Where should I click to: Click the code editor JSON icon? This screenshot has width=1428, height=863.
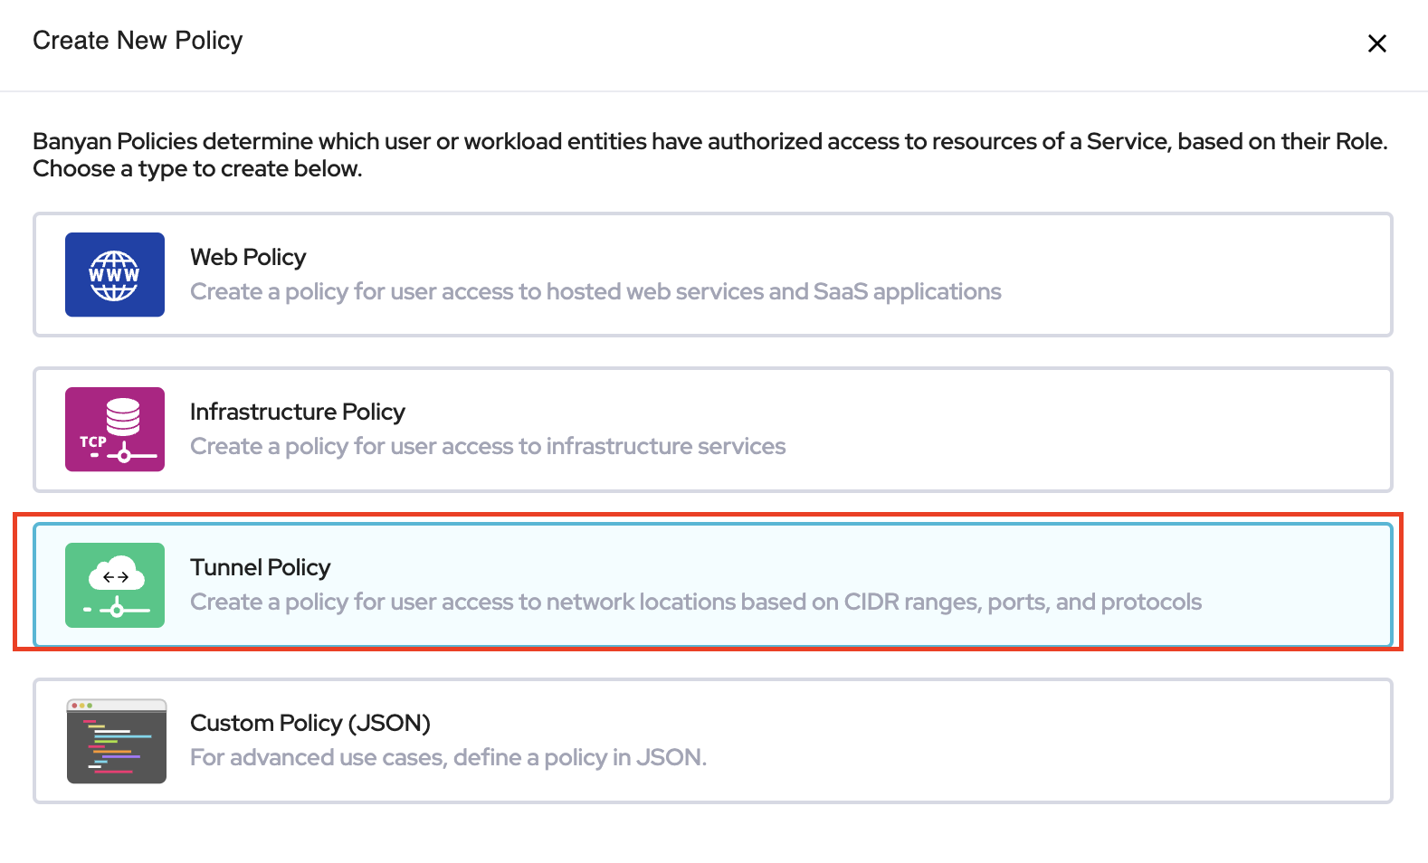pos(116,741)
